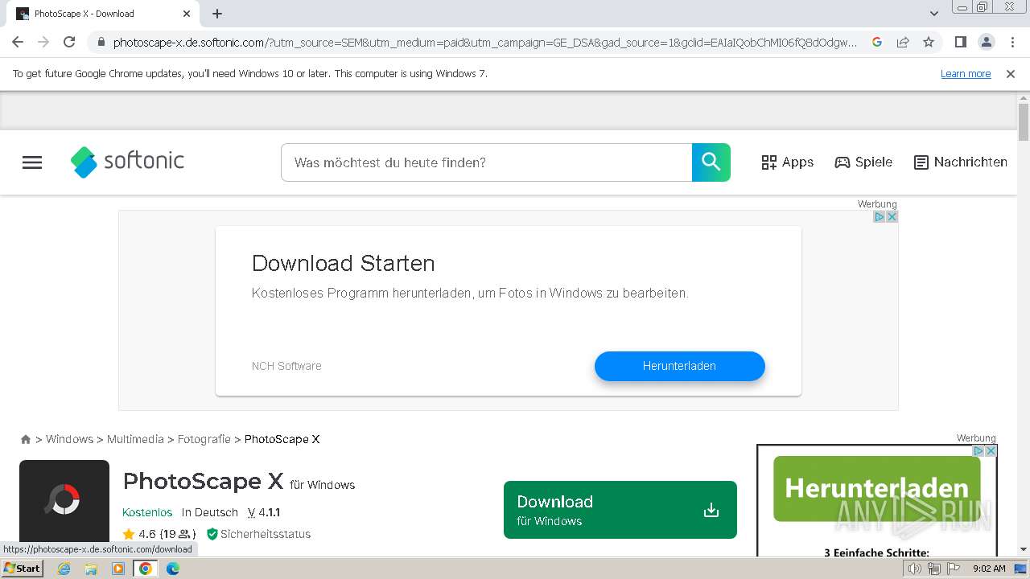The width and height of the screenshot is (1030, 579).
Task: Open the Spiele section
Action: click(x=863, y=162)
